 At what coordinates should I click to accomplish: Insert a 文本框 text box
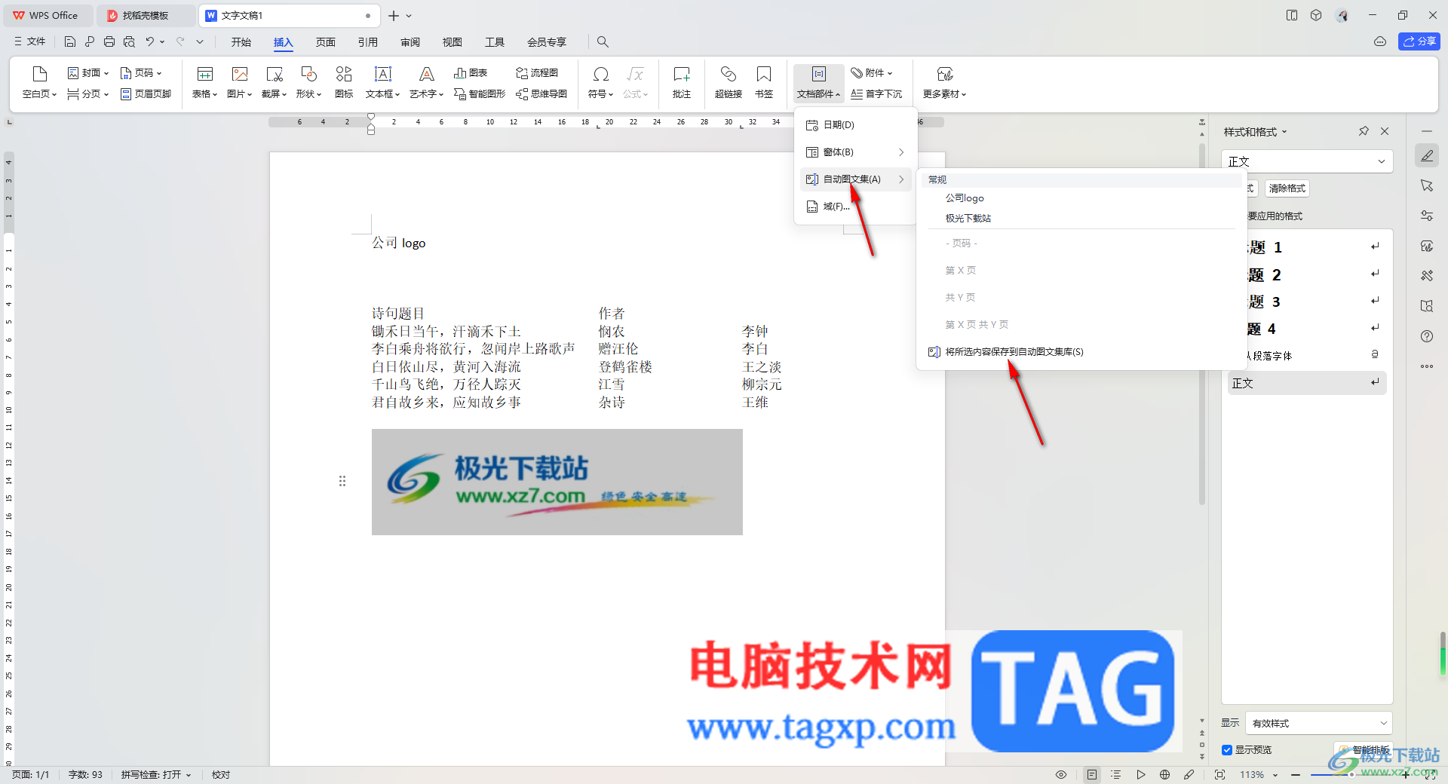click(382, 82)
